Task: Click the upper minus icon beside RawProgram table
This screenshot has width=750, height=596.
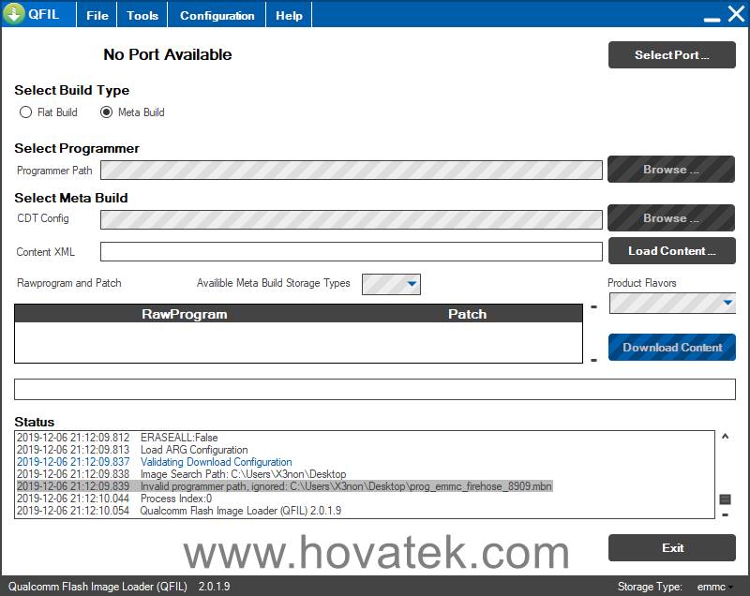Action: tap(594, 306)
